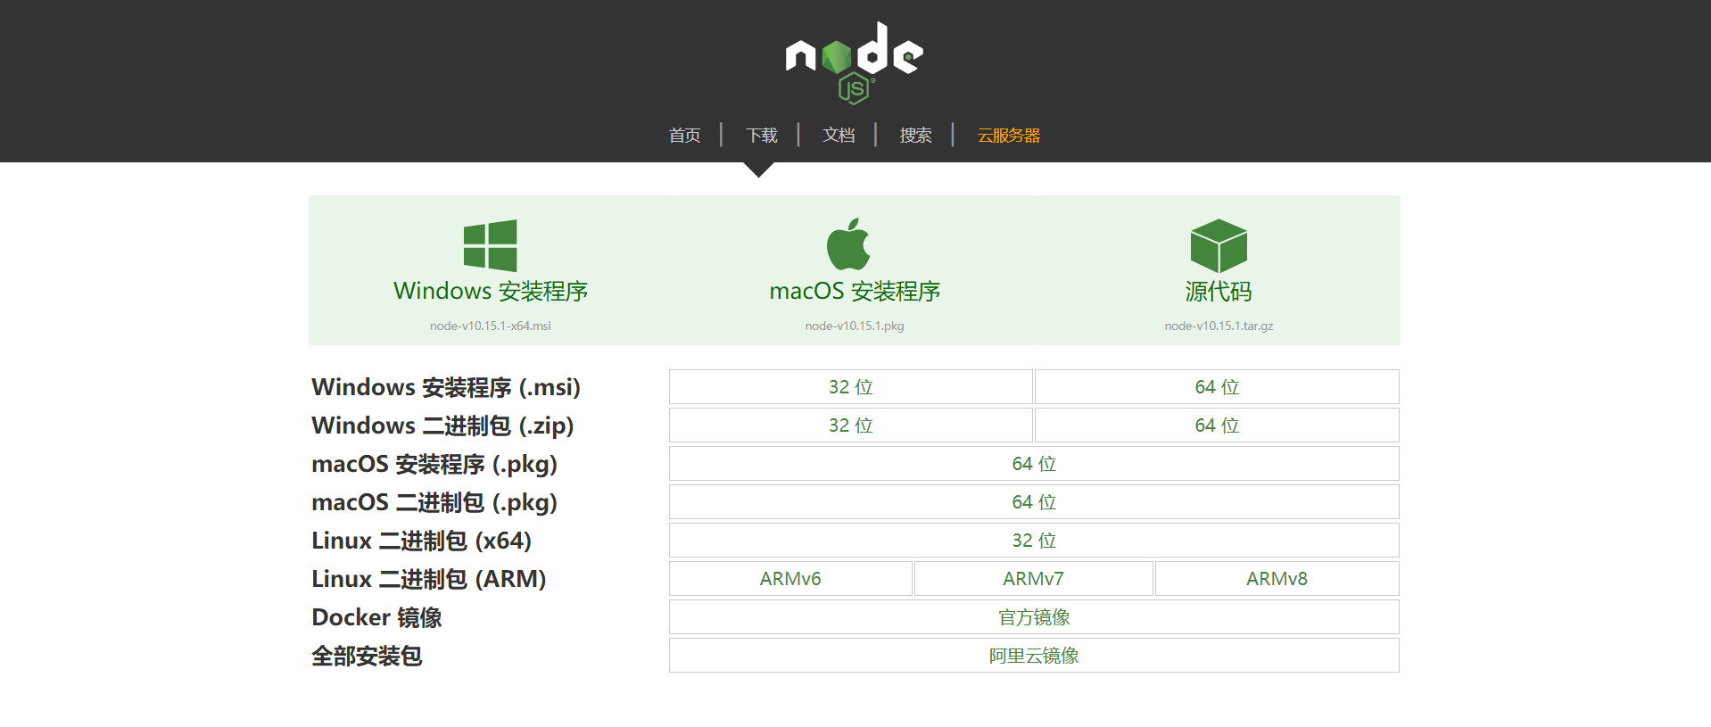The height and width of the screenshot is (727, 1711).
Task: Download 64 位 macOS 二进制包 (.pkg)
Action: [x=1034, y=502]
